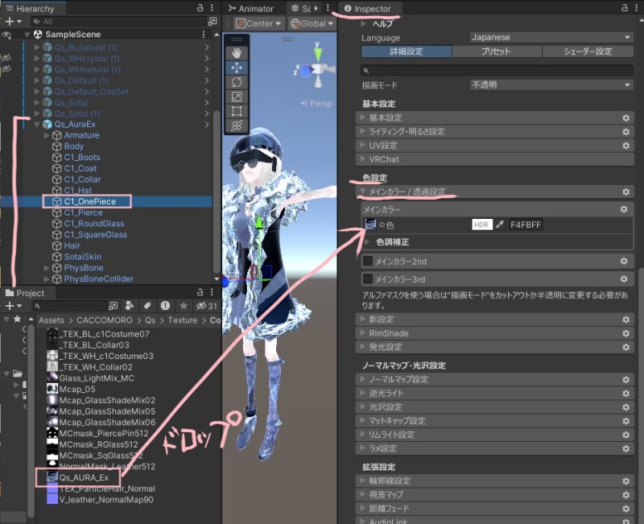Viewport: 644px width, 524px height.
Task: Expand the 色調補正 foldout
Action: 369,241
